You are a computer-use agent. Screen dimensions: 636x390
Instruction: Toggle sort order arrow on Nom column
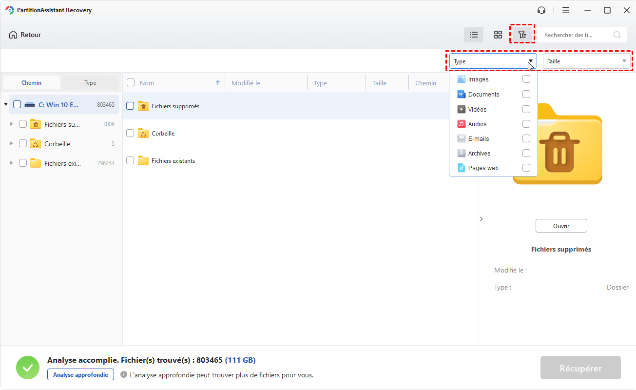pyautogui.click(x=218, y=83)
